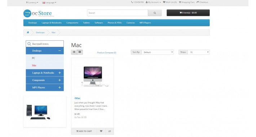Image resolution: width=256 pixels, height=137 pixels.
Task: Click Components sidebar category label
Action: (x=38, y=80)
